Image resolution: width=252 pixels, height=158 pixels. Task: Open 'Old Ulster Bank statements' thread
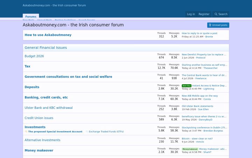point(197,106)
